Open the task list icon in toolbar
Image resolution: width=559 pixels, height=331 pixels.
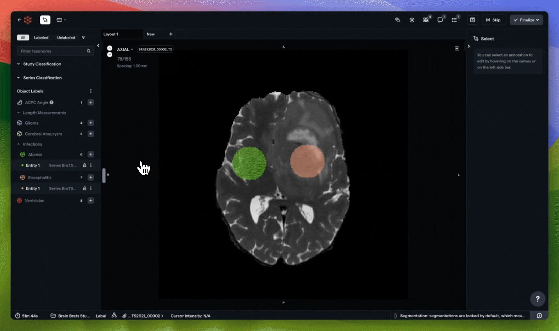pos(454,20)
